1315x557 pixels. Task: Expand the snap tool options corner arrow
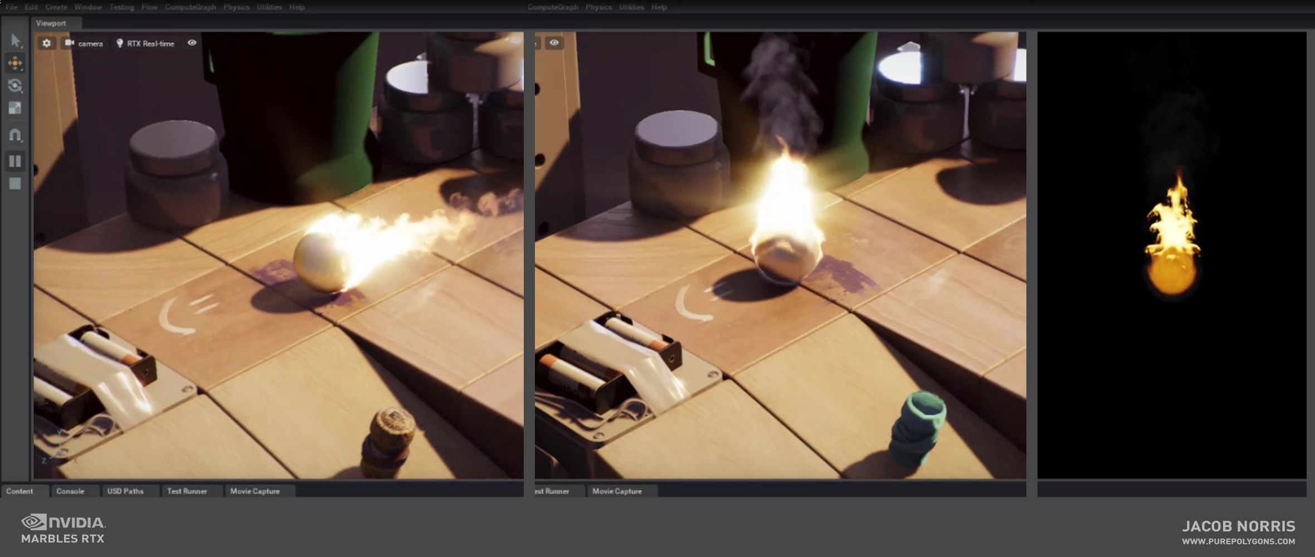pyautogui.click(x=21, y=140)
